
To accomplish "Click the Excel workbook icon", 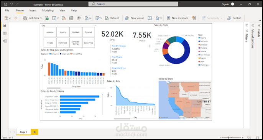I will (x=47, y=18).
